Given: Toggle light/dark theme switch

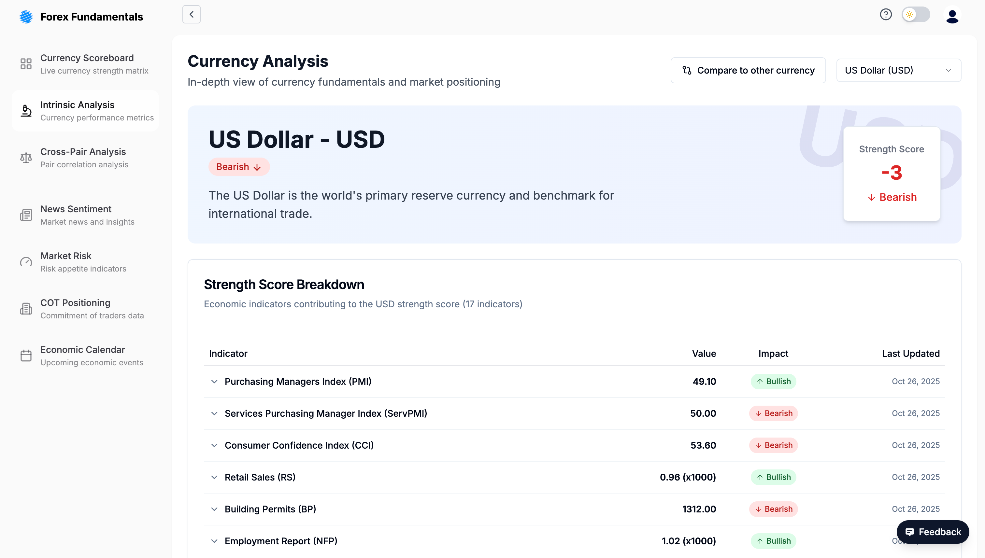Looking at the screenshot, I should (916, 15).
